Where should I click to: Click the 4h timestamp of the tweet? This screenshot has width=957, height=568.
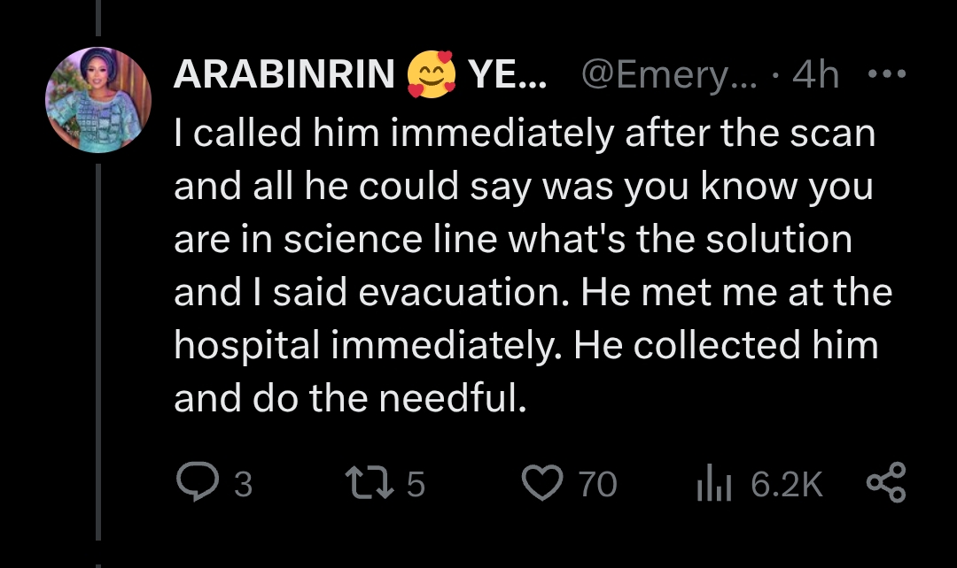[x=815, y=76]
